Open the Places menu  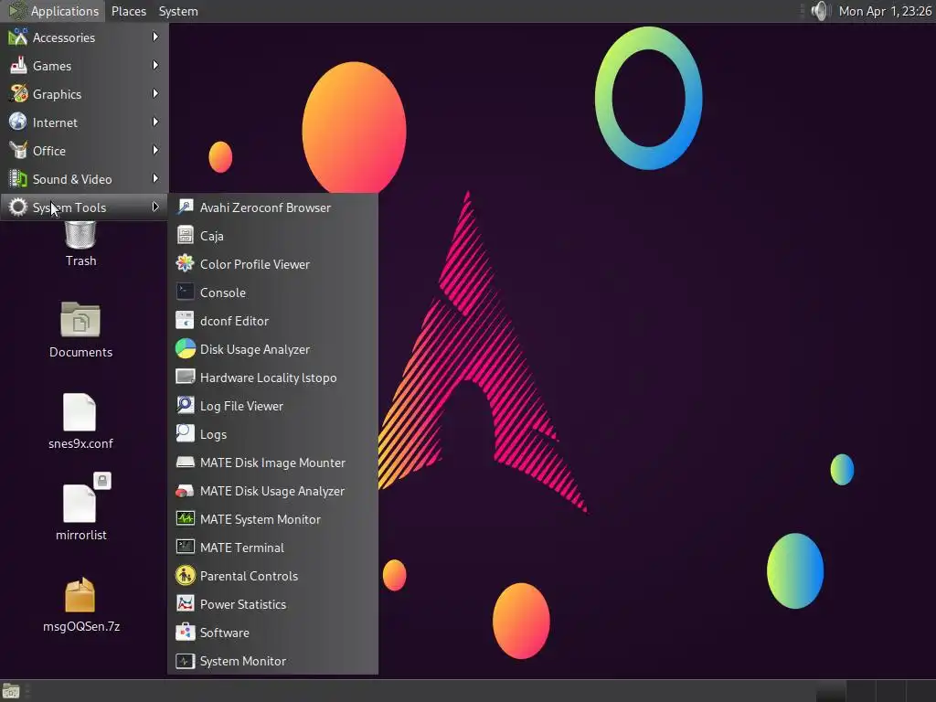(129, 11)
